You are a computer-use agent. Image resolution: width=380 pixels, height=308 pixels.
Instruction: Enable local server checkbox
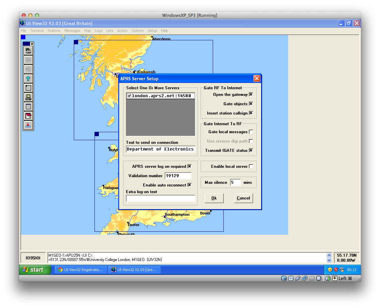[251, 166]
